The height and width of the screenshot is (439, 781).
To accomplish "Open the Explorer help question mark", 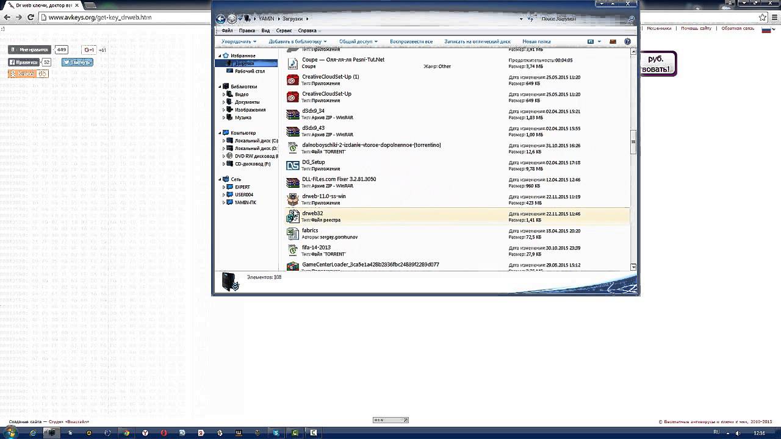I will point(627,41).
